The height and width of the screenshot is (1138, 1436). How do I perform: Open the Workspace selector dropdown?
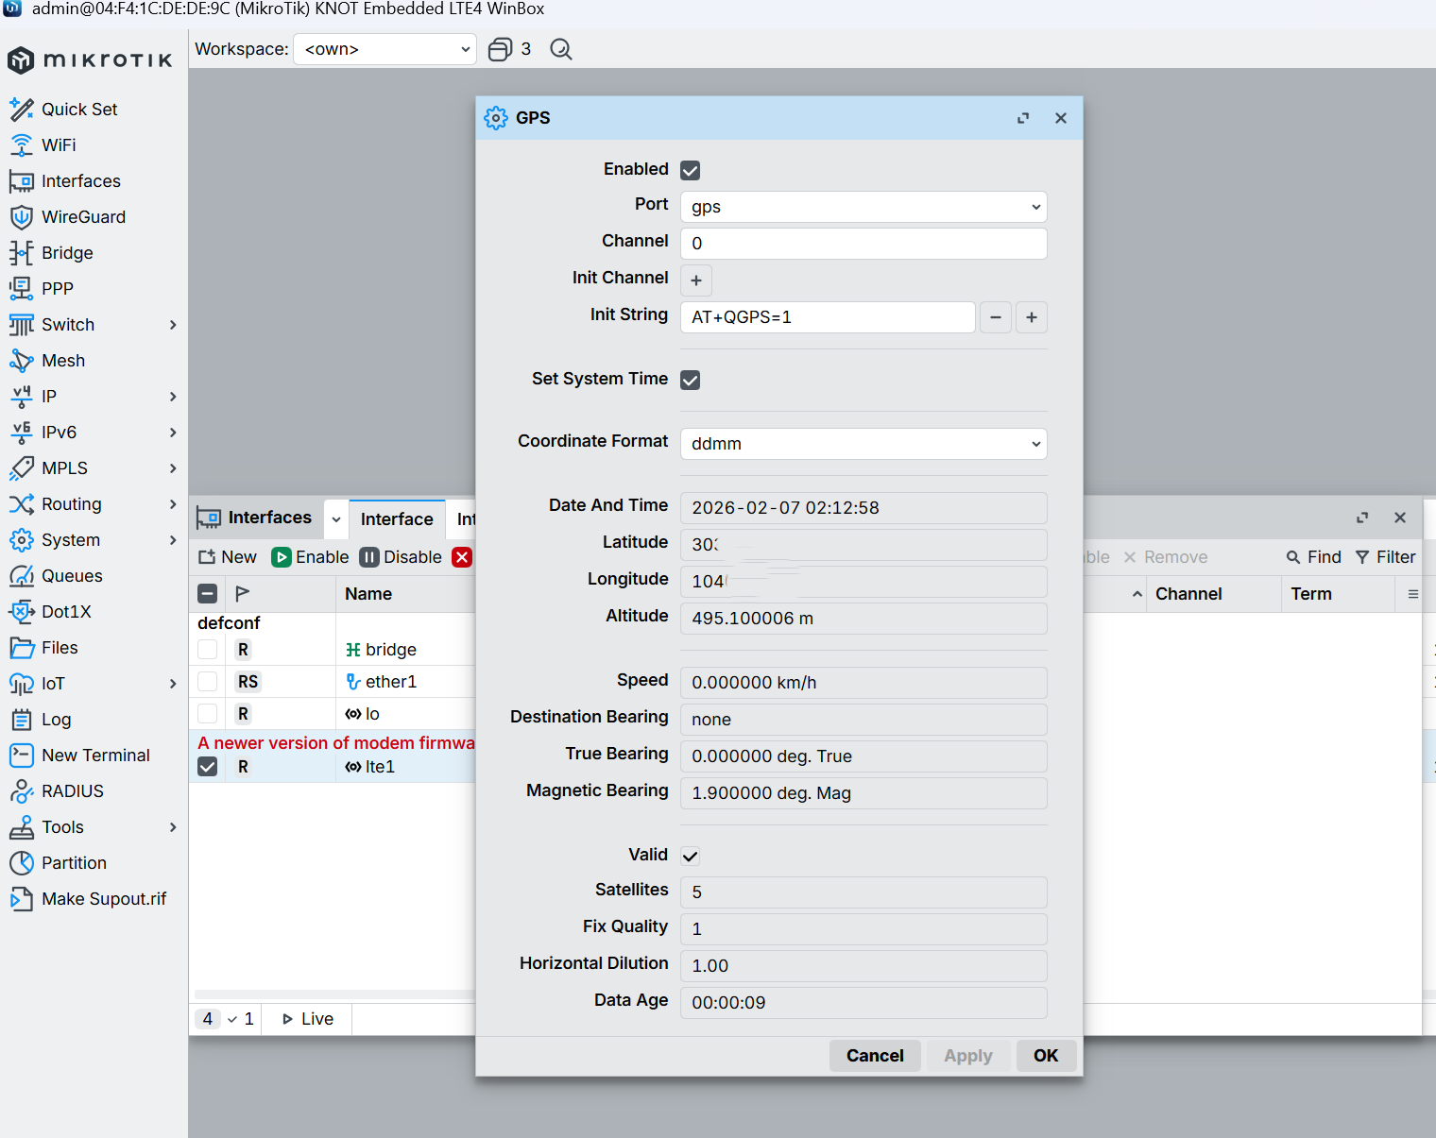385,49
